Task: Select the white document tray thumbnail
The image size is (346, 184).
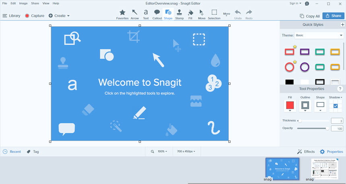Action: point(325,169)
